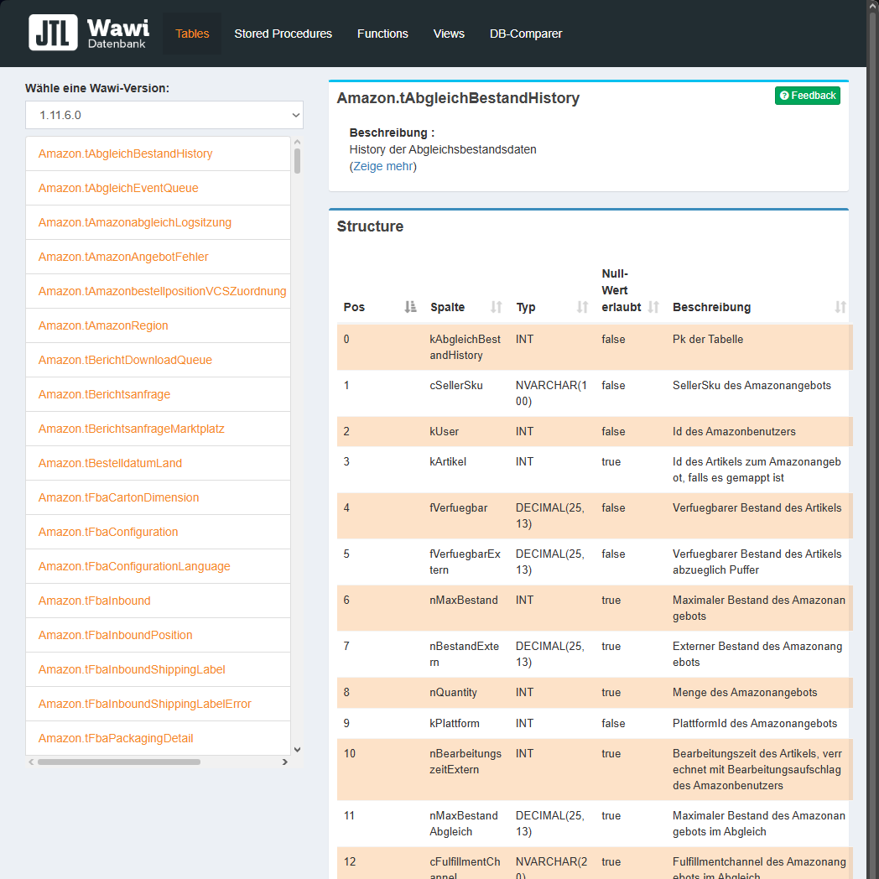This screenshot has width=879, height=879.
Task: Click the fVerfuegbarExtern cell
Action: (x=465, y=562)
